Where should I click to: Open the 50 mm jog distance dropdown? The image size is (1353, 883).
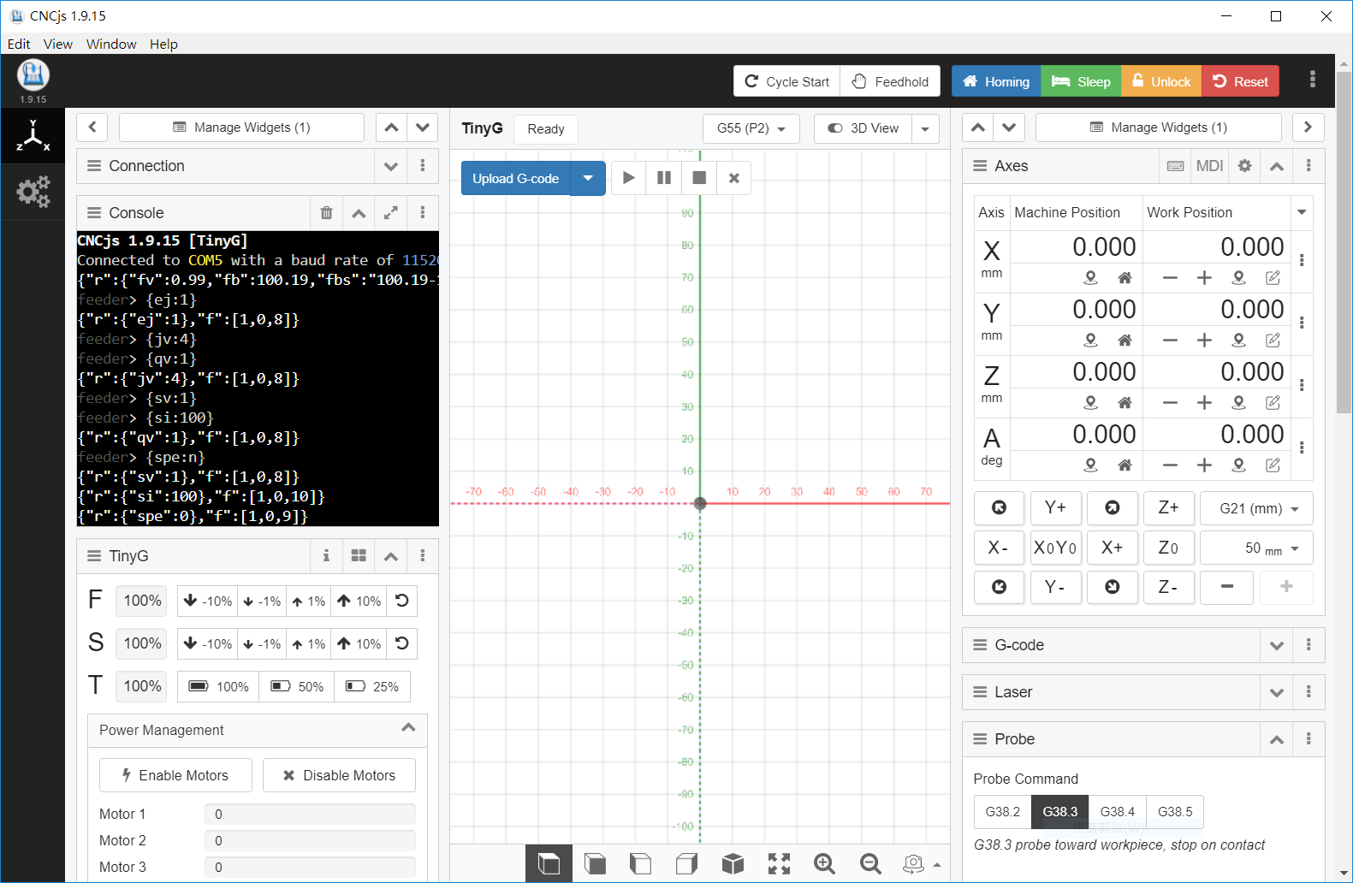pyautogui.click(x=1256, y=548)
